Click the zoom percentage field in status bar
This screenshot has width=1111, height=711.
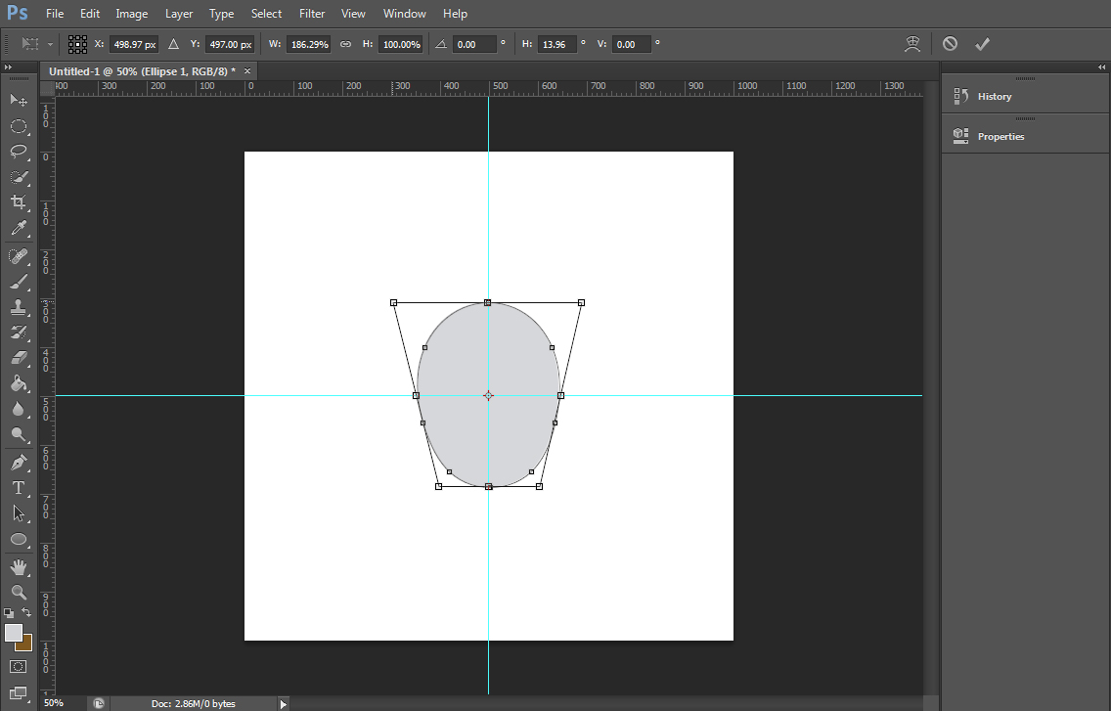pyautogui.click(x=56, y=702)
